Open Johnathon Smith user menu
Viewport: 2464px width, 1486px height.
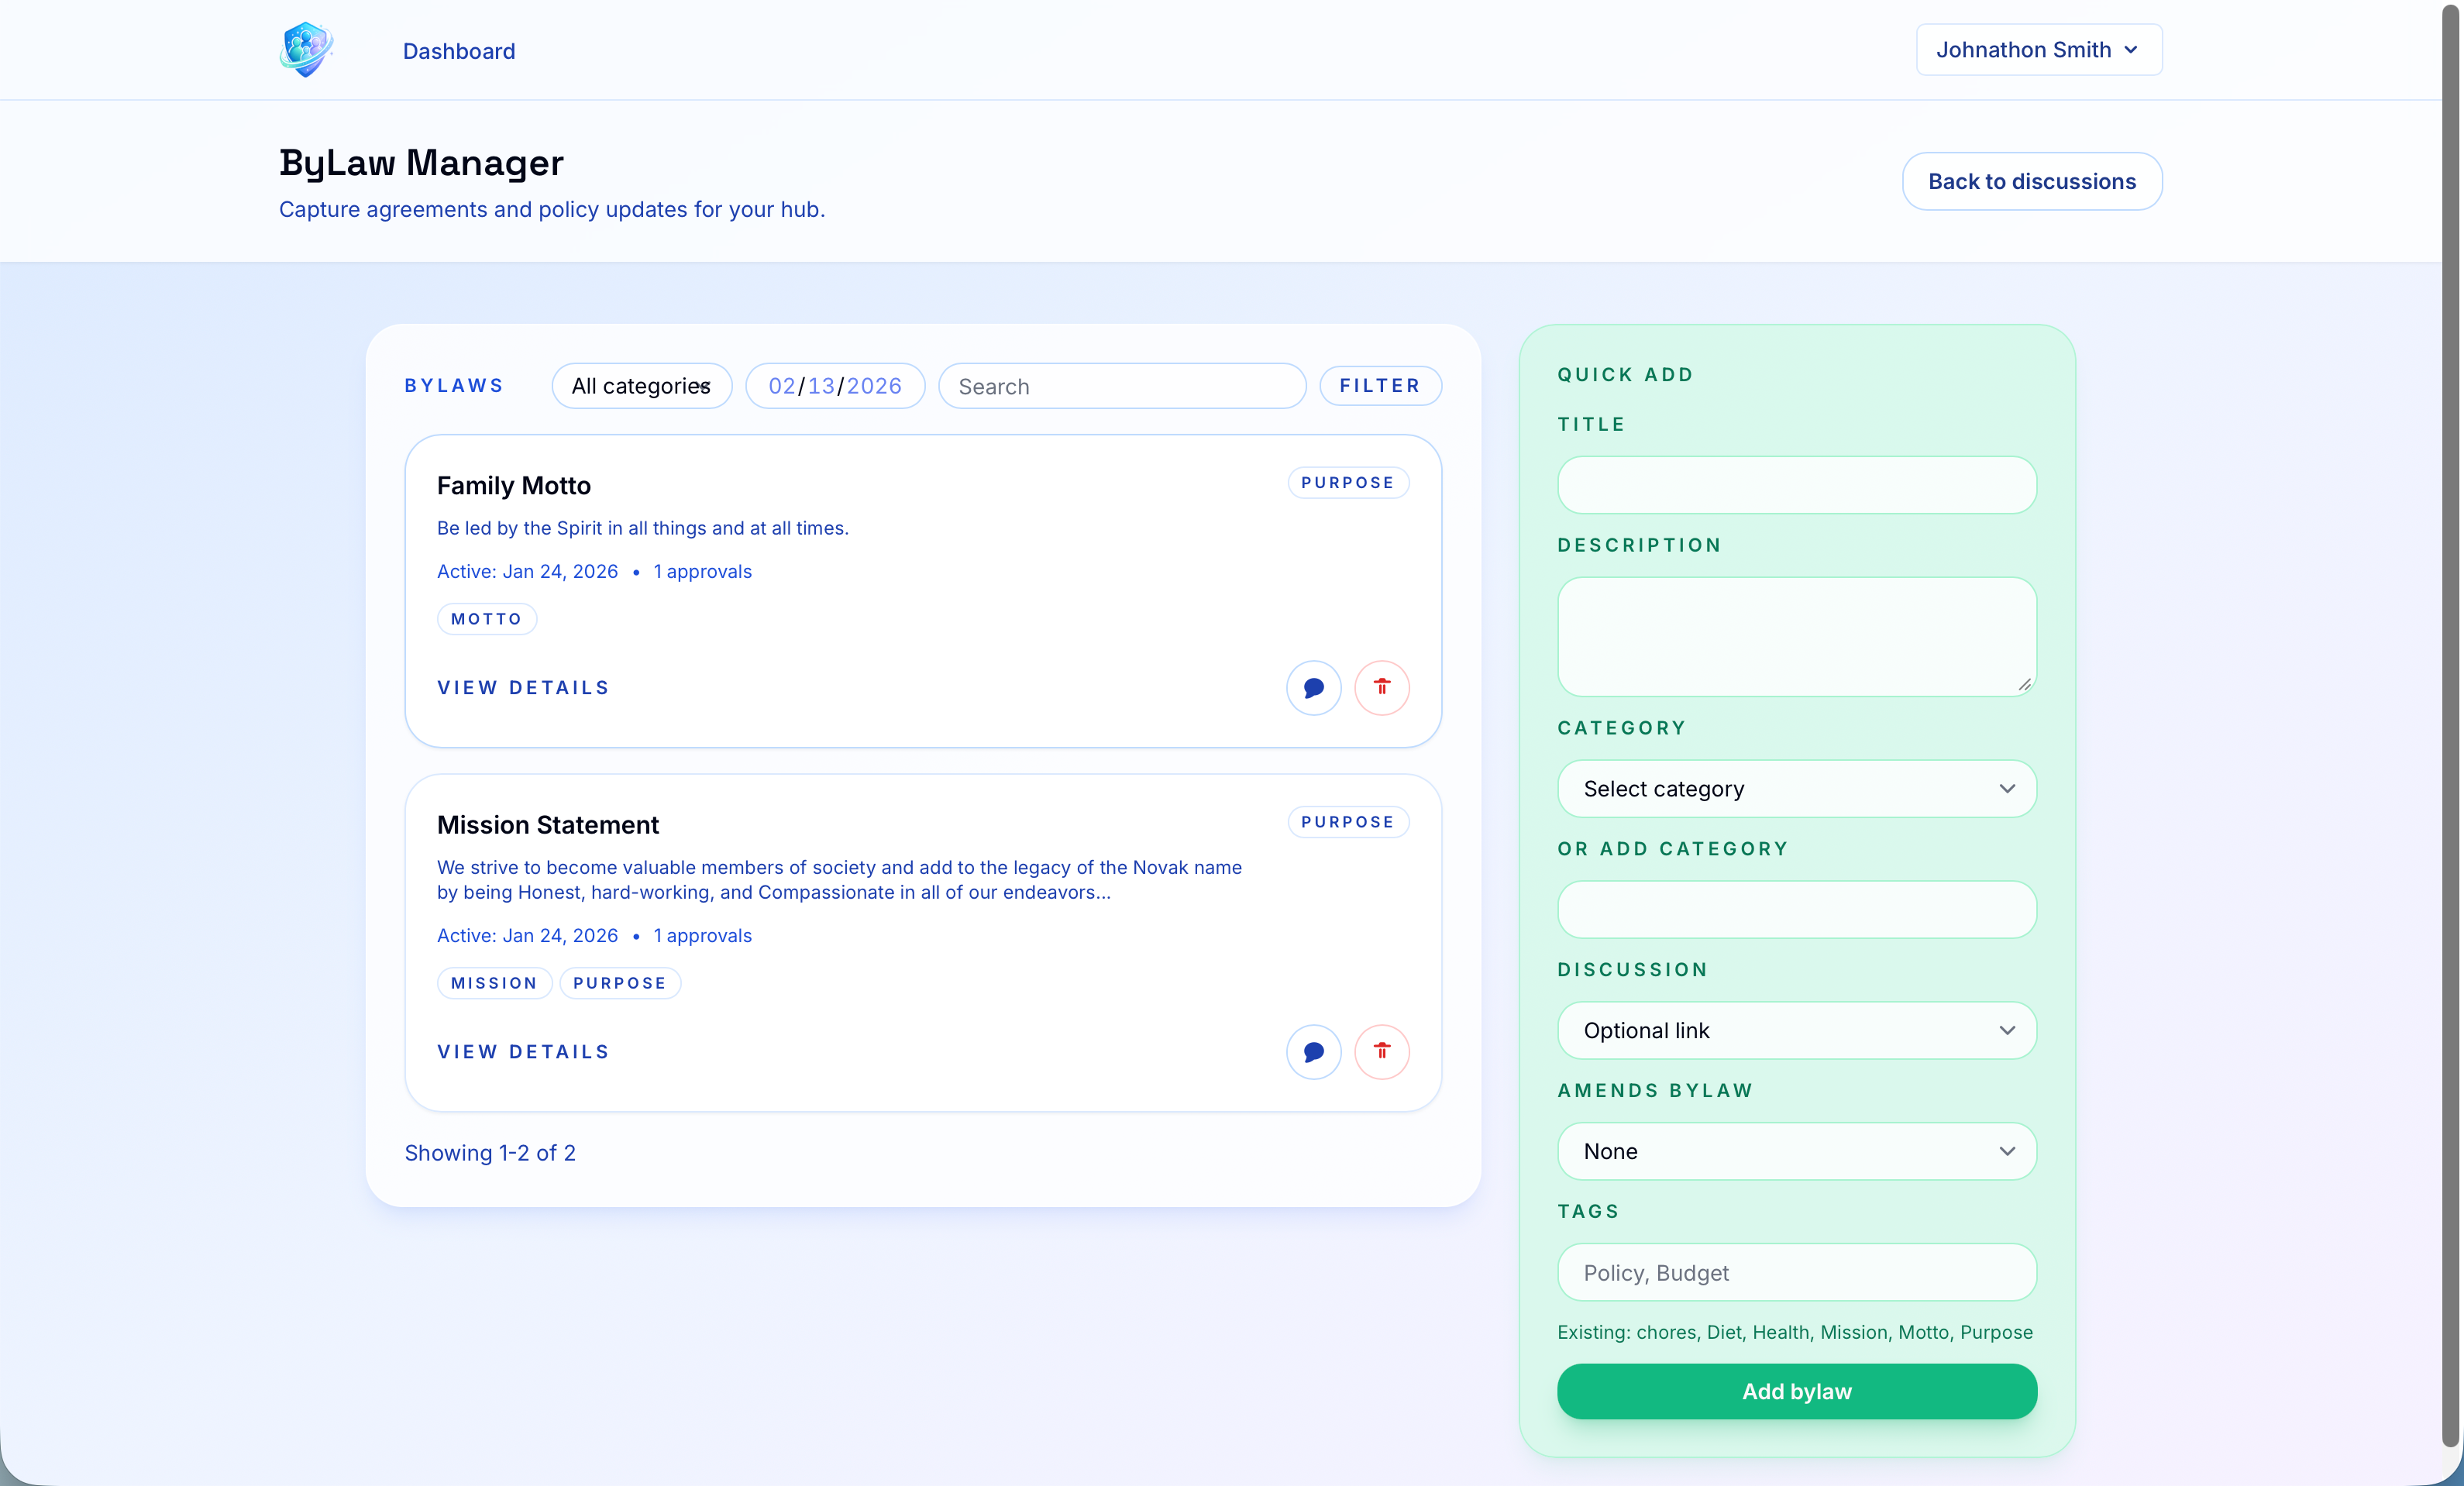2038,50
